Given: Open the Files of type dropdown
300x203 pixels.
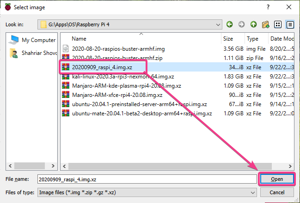Looking at the screenshot, I should tap(253, 192).
